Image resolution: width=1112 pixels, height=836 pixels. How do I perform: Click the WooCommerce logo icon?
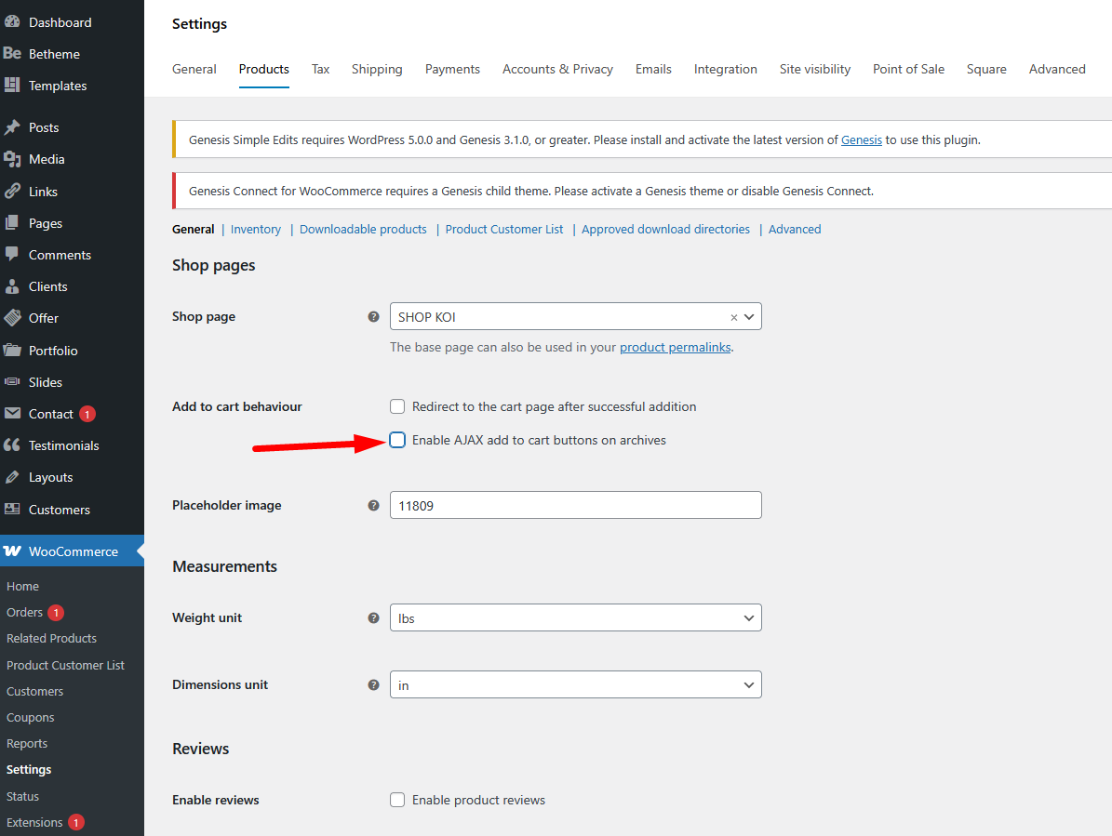(x=12, y=551)
